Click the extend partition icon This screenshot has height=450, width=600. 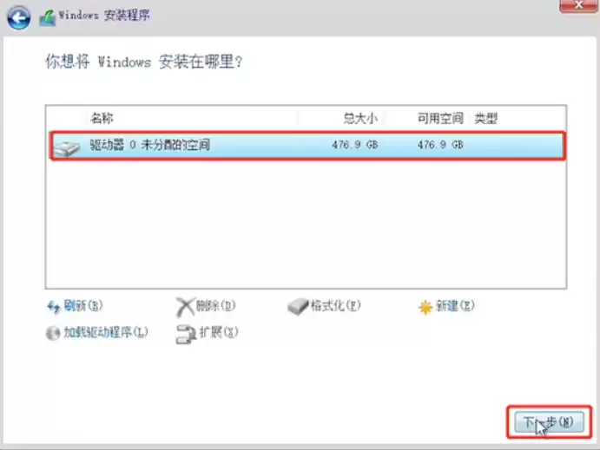[x=186, y=335]
